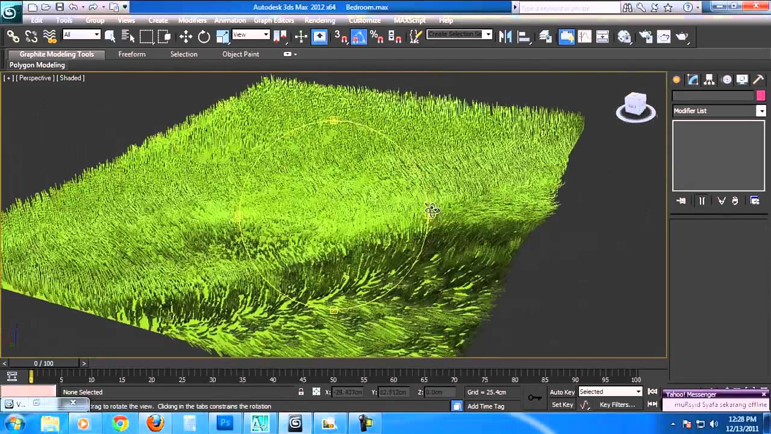Click the Unlink Selection tool
Image resolution: width=771 pixels, height=434 pixels.
(x=31, y=37)
